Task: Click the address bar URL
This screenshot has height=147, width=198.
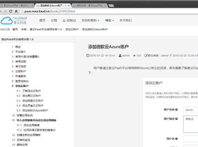Action: (50, 11)
